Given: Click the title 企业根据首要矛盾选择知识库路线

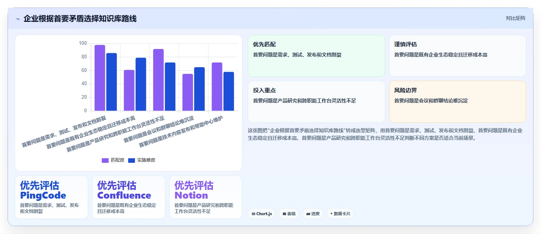Looking at the screenshot, I should (80, 18).
